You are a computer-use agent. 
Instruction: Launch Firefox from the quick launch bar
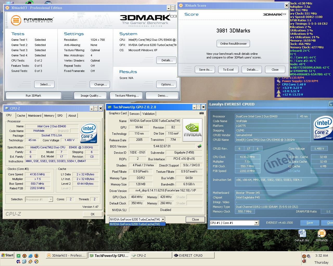tap(36, 256)
